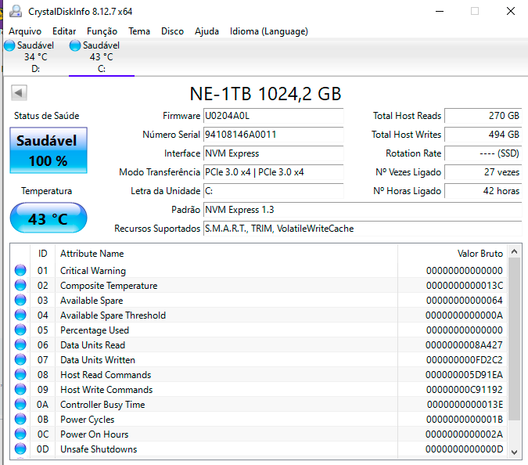
Task: Click the status orb for Available Spare Threshold
Action: tap(20, 315)
